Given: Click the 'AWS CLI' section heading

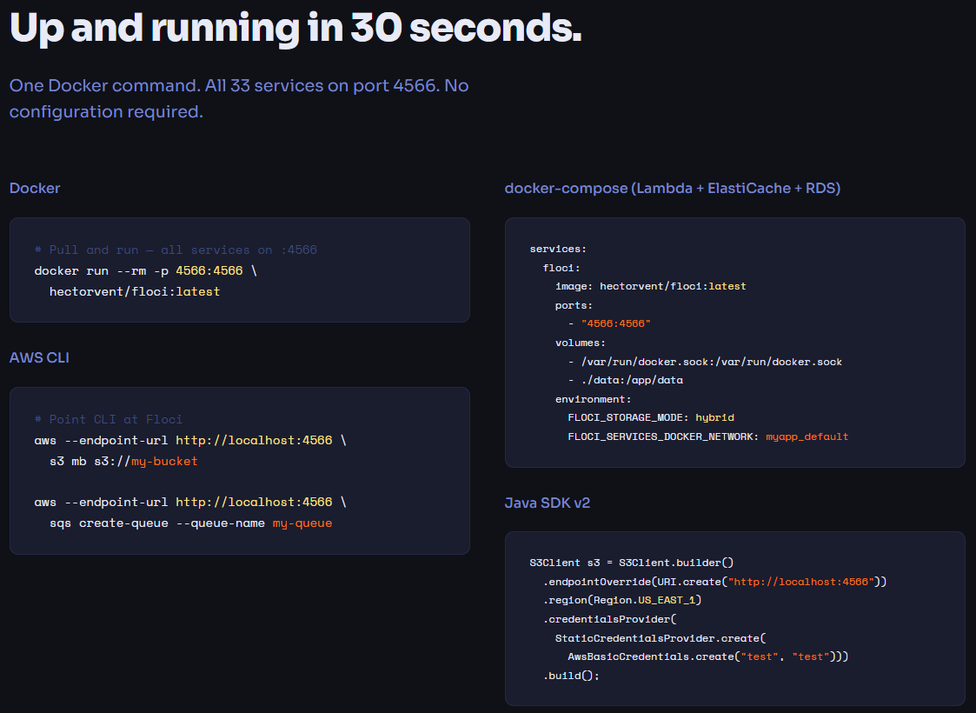Looking at the screenshot, I should pyautogui.click(x=39, y=357).
